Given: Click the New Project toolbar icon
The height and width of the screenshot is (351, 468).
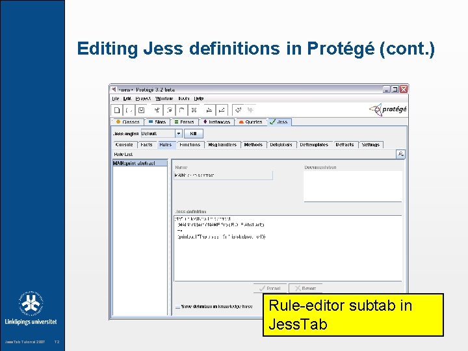Looking at the screenshot, I should pos(117,110).
